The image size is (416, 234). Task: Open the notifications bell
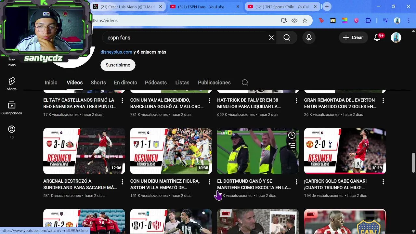coord(377,37)
